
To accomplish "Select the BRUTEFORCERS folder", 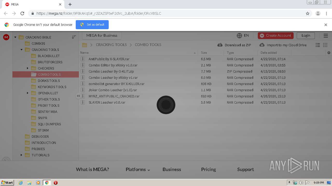I will pos(50,62).
